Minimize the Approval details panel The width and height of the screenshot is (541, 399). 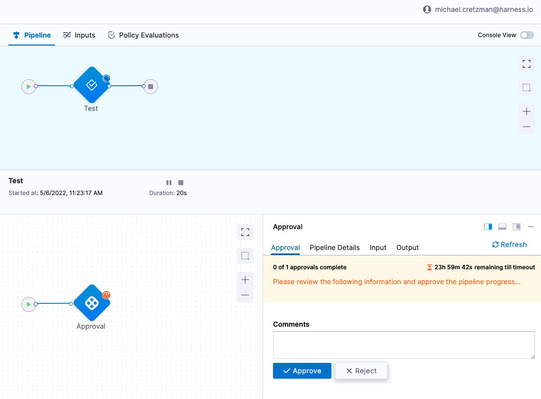(x=531, y=227)
